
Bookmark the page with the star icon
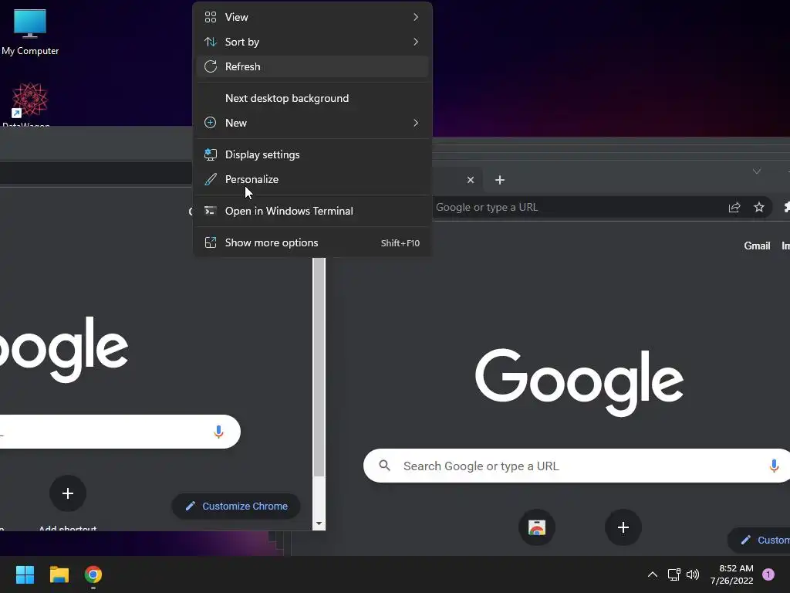tap(759, 207)
